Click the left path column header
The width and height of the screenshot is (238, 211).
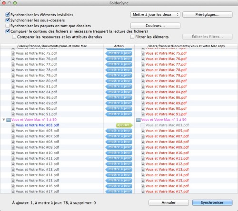[52, 46]
